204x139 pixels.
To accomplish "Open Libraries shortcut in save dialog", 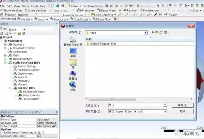I will coord(73,64).
